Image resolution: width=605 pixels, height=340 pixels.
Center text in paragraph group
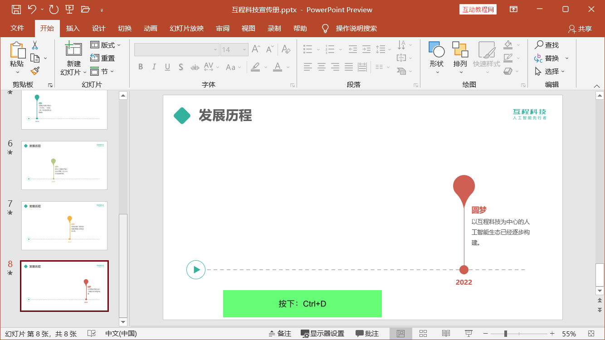[x=322, y=67]
